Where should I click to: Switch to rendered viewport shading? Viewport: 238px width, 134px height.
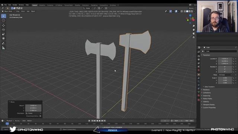[x=192, y=11]
